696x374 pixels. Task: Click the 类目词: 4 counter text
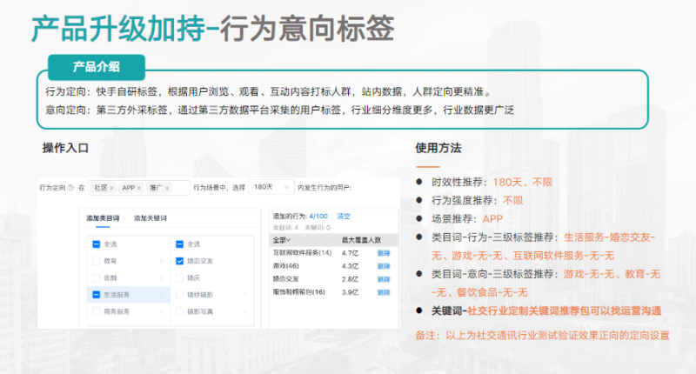[285, 228]
